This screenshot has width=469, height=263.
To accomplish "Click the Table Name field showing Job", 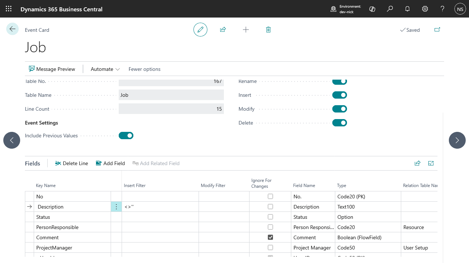I will point(171,95).
